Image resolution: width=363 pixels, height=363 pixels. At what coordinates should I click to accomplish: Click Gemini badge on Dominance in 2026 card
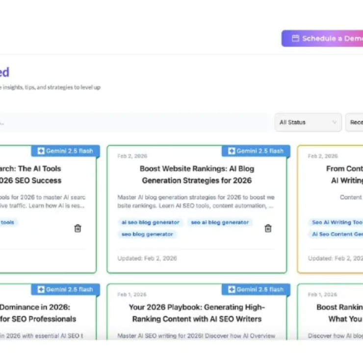click(65, 289)
